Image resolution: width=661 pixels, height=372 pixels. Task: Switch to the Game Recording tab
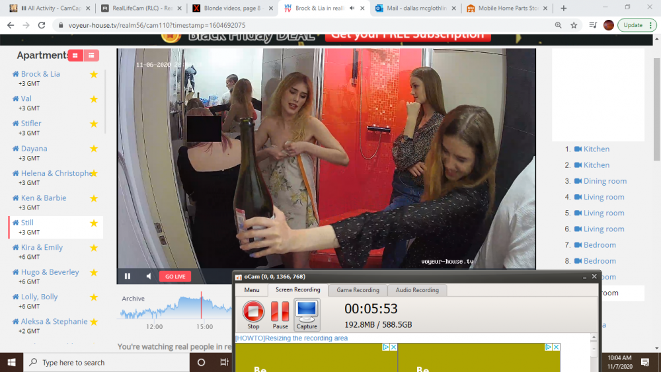pos(357,290)
